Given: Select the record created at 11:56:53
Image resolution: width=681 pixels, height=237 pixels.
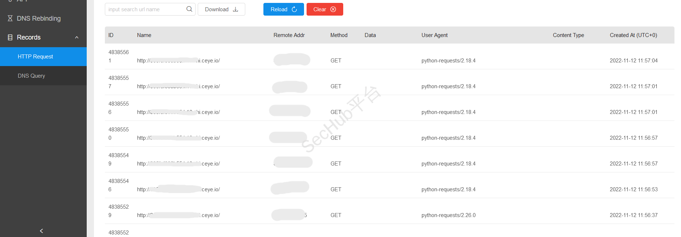Looking at the screenshot, I should [x=633, y=189].
